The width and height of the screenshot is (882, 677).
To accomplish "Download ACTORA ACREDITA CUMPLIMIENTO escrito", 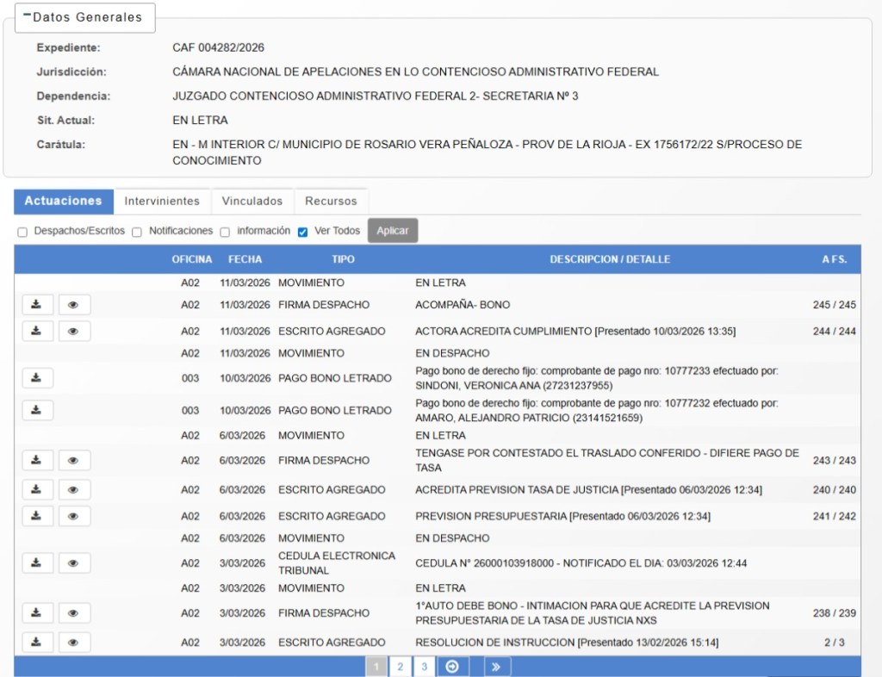I will [38, 332].
